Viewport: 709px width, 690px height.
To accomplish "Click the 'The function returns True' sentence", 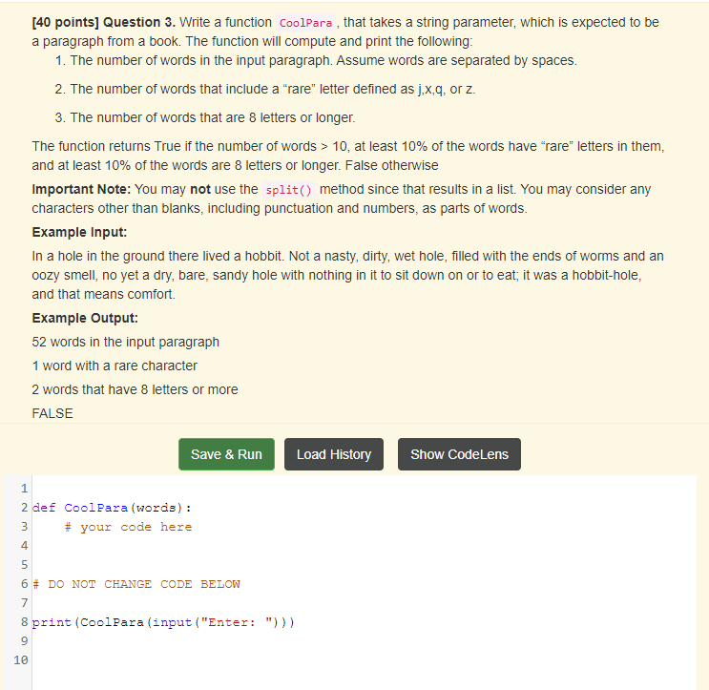I will point(348,156).
